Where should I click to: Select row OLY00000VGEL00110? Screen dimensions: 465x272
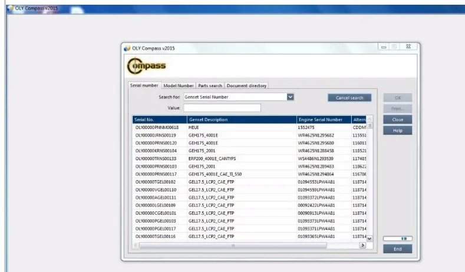249,190
